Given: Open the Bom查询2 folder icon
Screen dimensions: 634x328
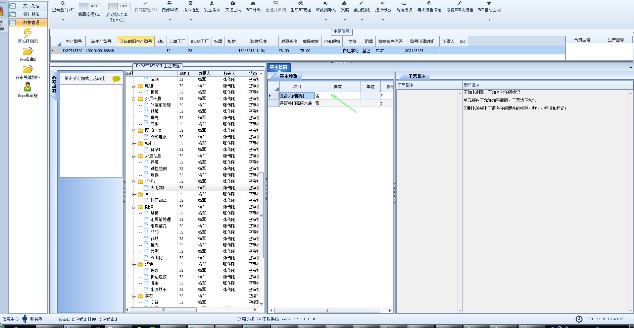Looking at the screenshot, I should pos(28,52).
